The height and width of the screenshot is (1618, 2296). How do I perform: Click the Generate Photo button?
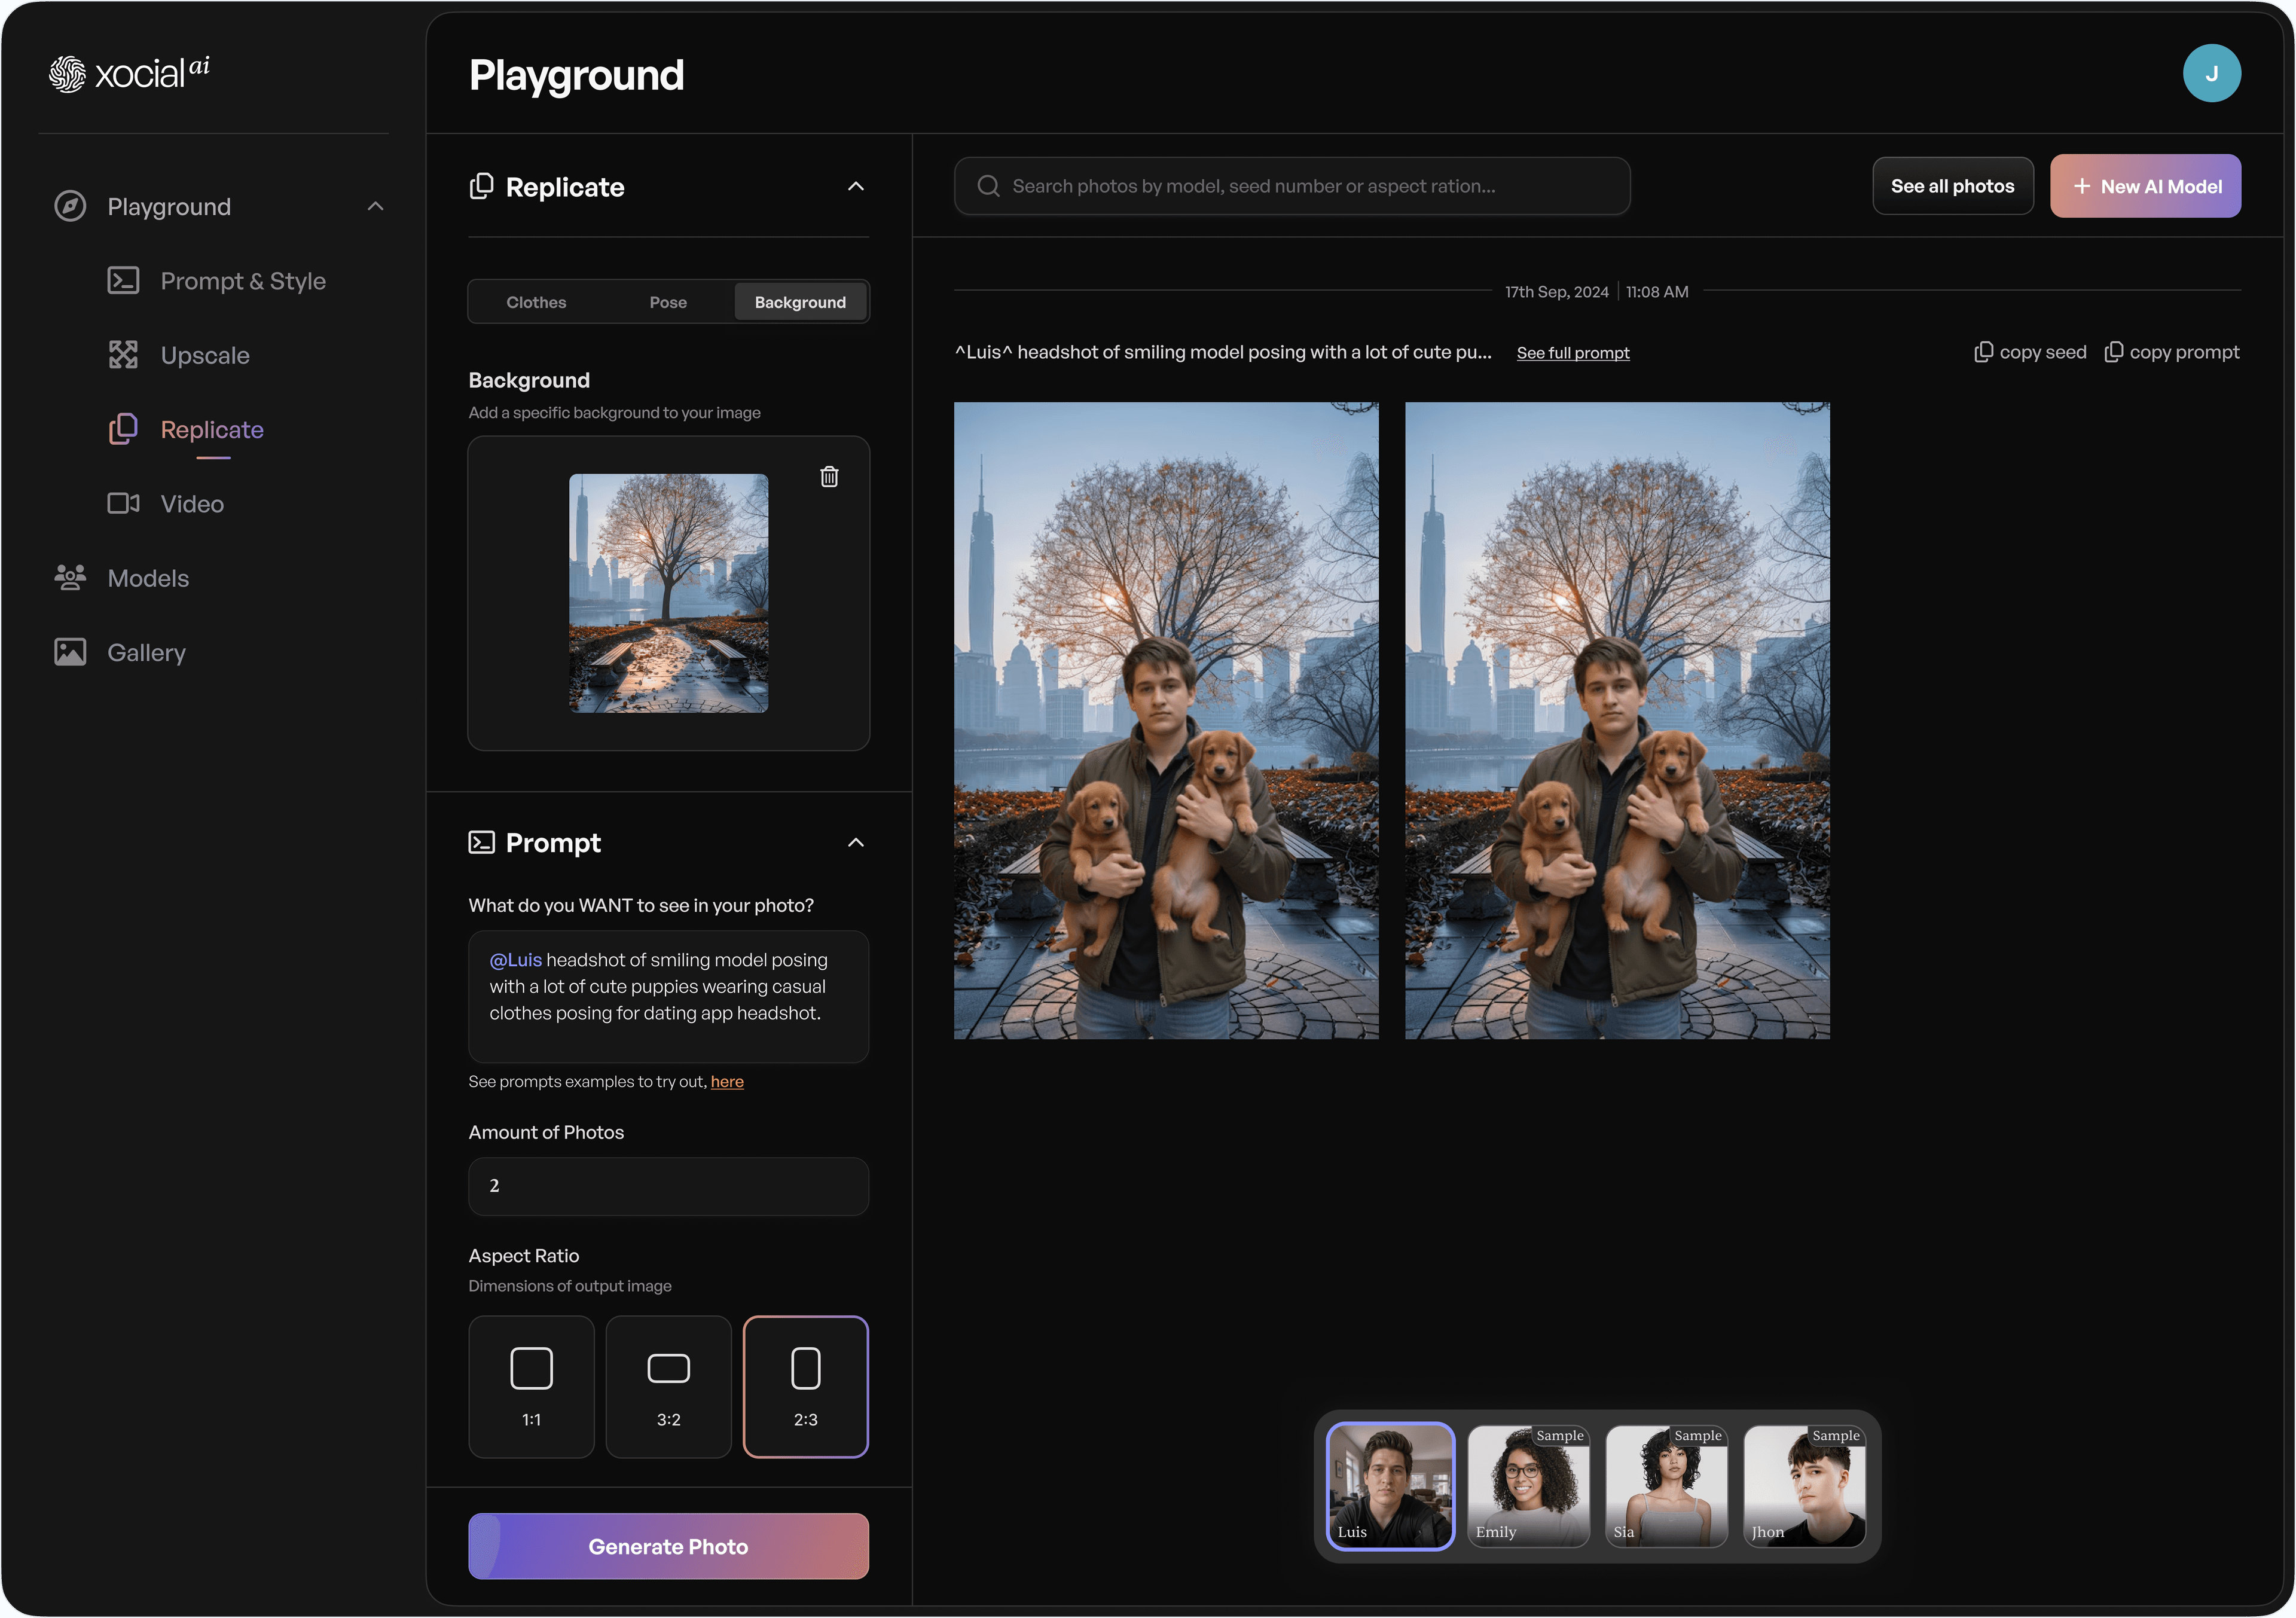[x=668, y=1546]
